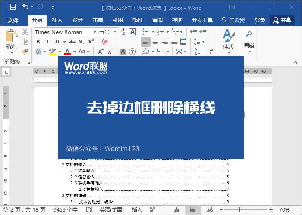Click the 9459 个字 word count
302x215 pixels.
(x=66, y=209)
